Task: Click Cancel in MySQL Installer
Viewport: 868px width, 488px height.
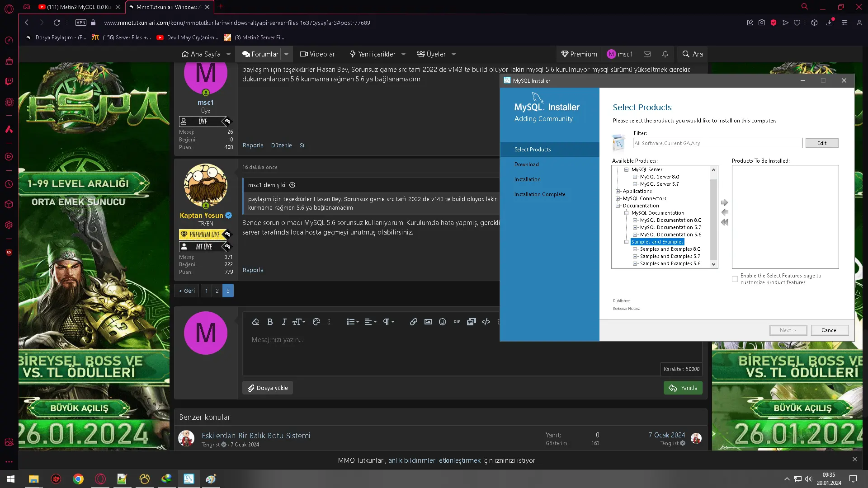Action: click(829, 330)
